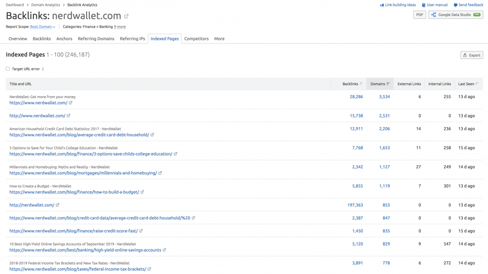
Task: Switch to the Overview tab
Action: [18, 39]
